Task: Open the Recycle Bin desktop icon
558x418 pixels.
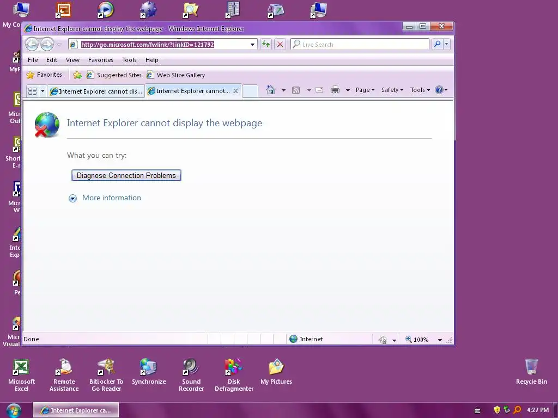Action: click(531, 372)
